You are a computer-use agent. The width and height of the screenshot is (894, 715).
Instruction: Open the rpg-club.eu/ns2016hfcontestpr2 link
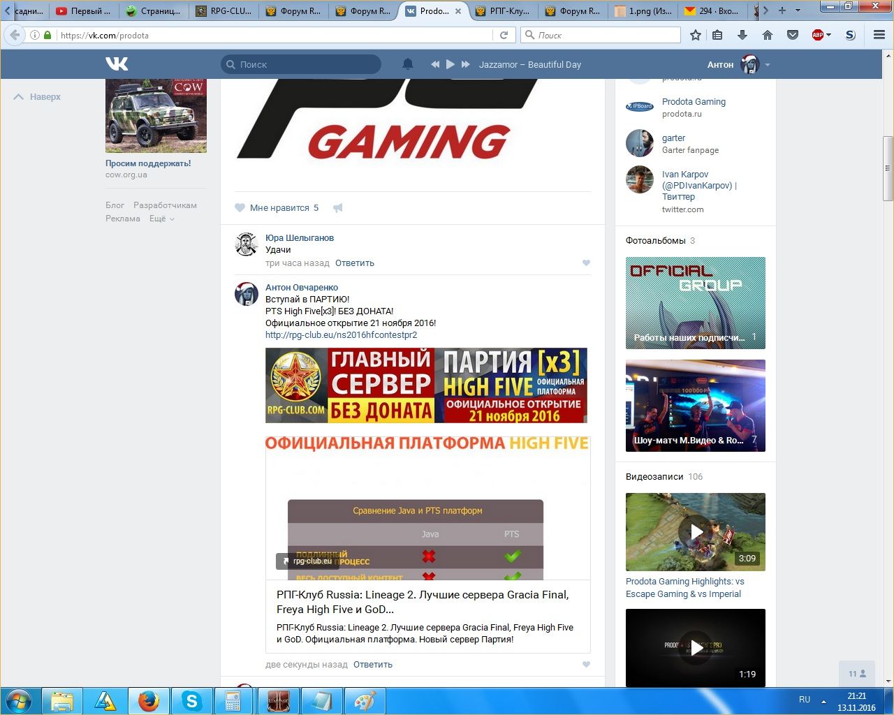click(x=341, y=335)
